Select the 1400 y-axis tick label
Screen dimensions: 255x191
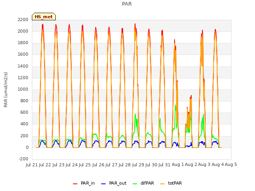(23, 66)
